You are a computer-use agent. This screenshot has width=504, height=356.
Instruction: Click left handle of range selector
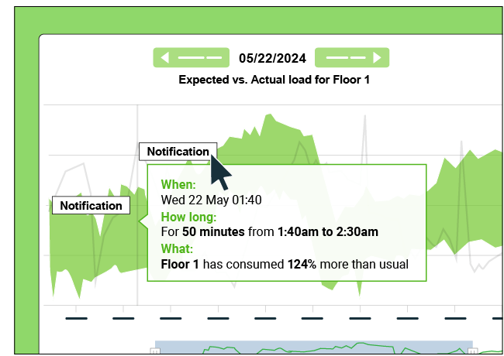155,351
